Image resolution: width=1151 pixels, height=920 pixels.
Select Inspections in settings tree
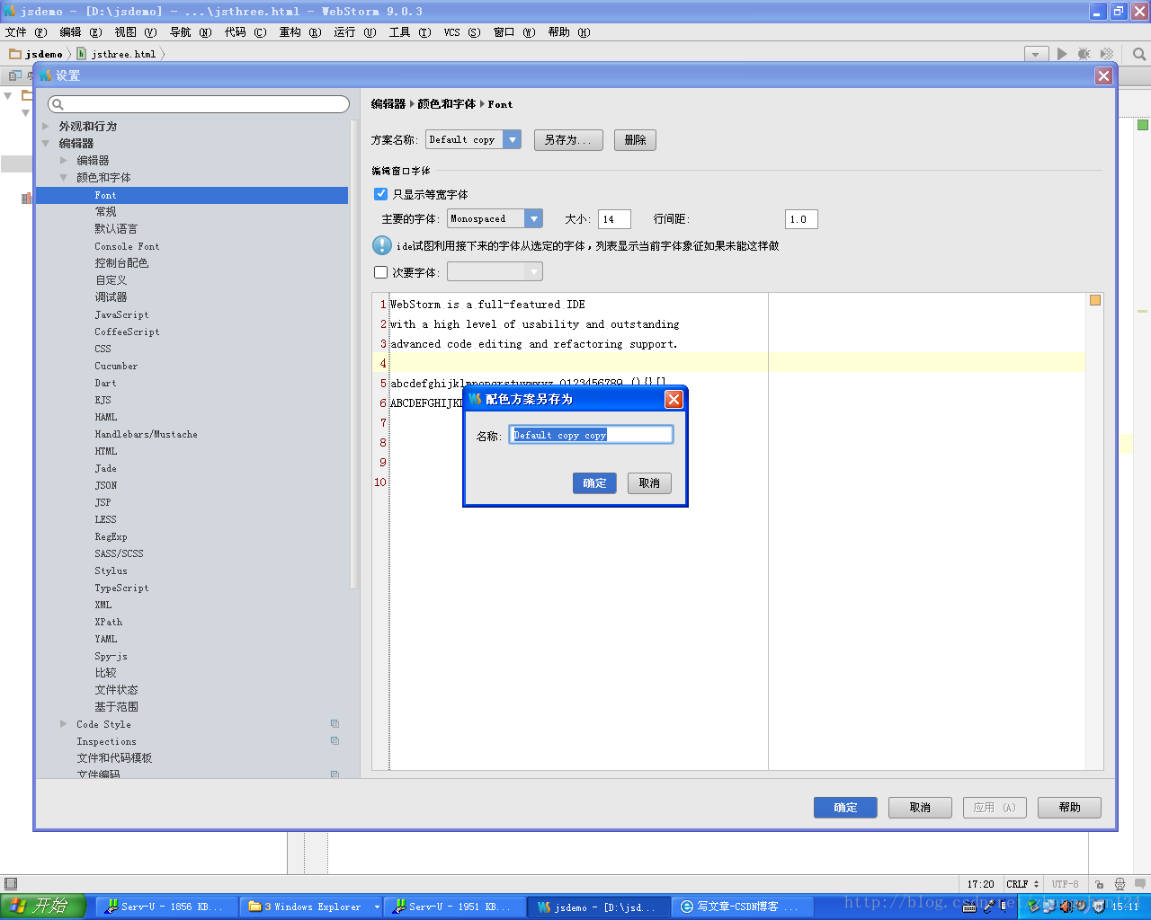click(x=106, y=741)
